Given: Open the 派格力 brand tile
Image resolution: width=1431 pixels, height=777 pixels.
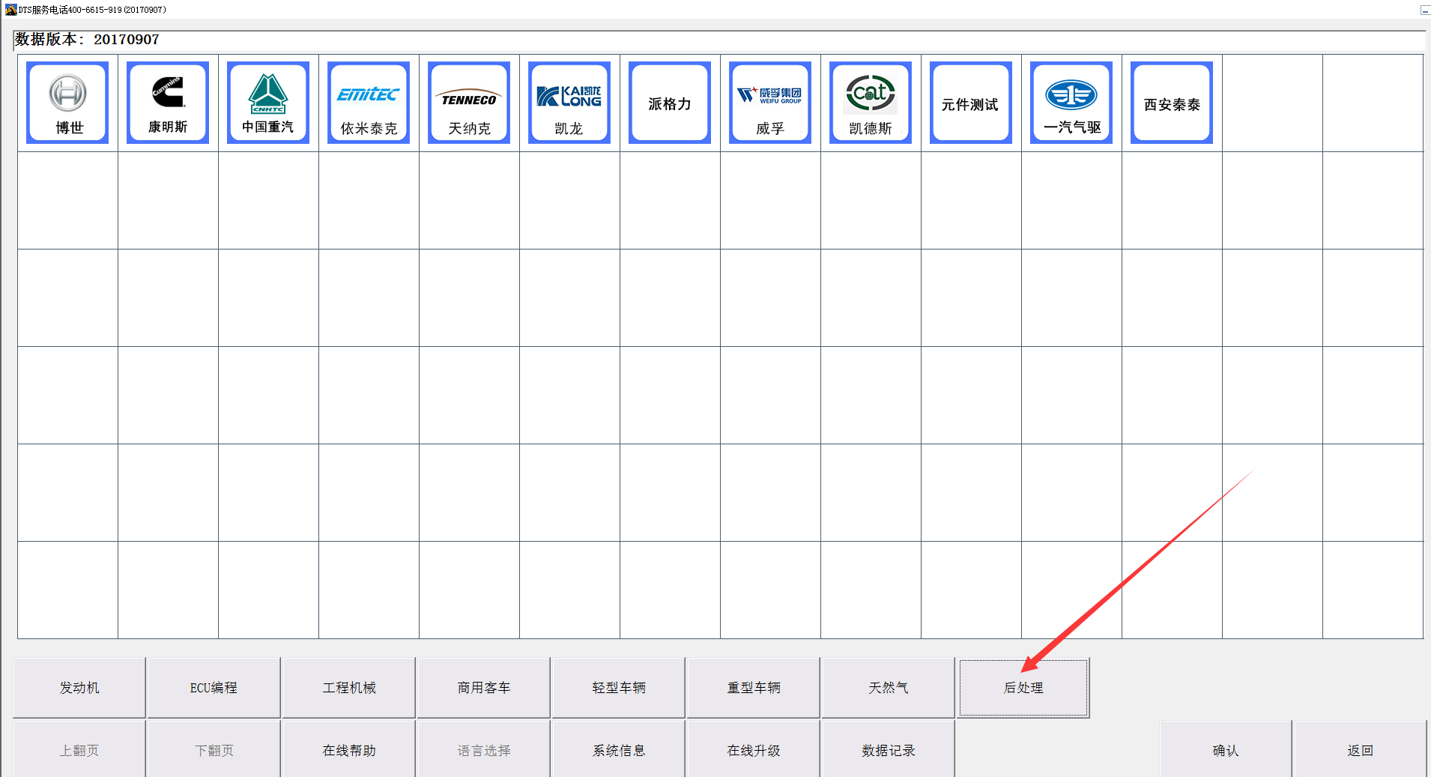Looking at the screenshot, I should pyautogui.click(x=670, y=103).
